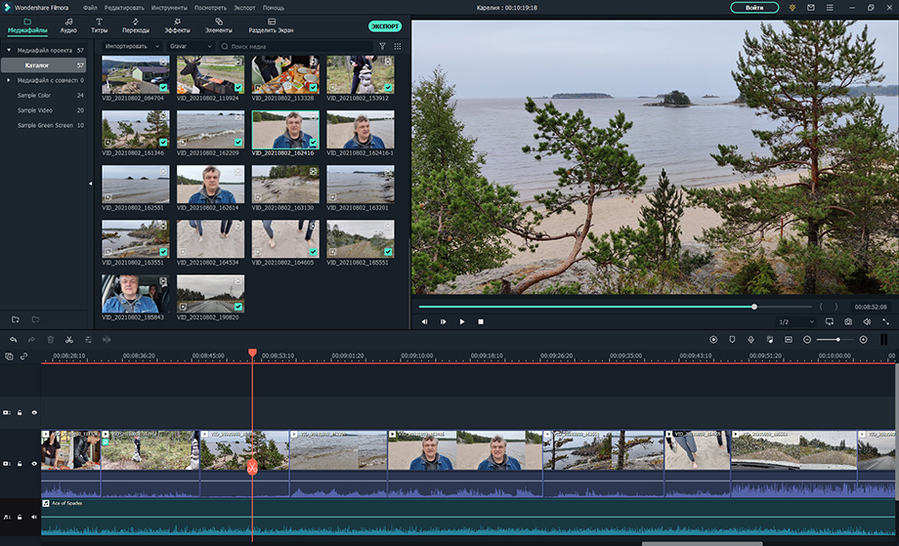Click the preview volume speaker icon
Screen dimensions: 899x546
click(867, 322)
